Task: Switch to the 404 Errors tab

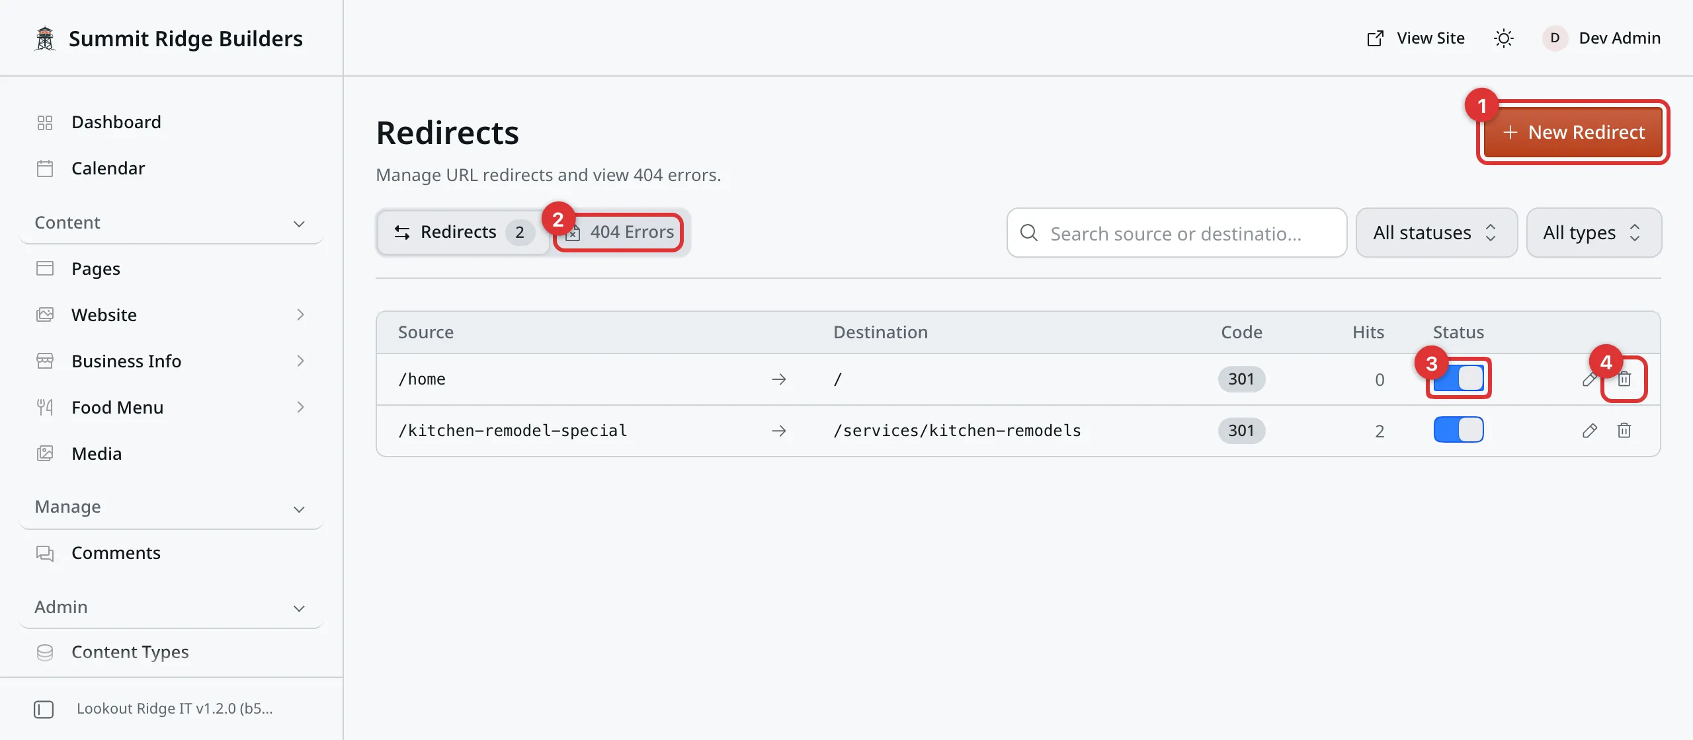Action: point(620,233)
